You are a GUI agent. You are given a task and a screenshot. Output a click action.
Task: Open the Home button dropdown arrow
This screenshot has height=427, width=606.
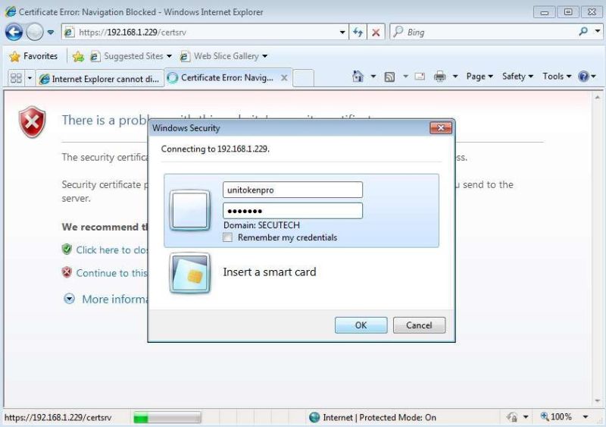(373, 77)
